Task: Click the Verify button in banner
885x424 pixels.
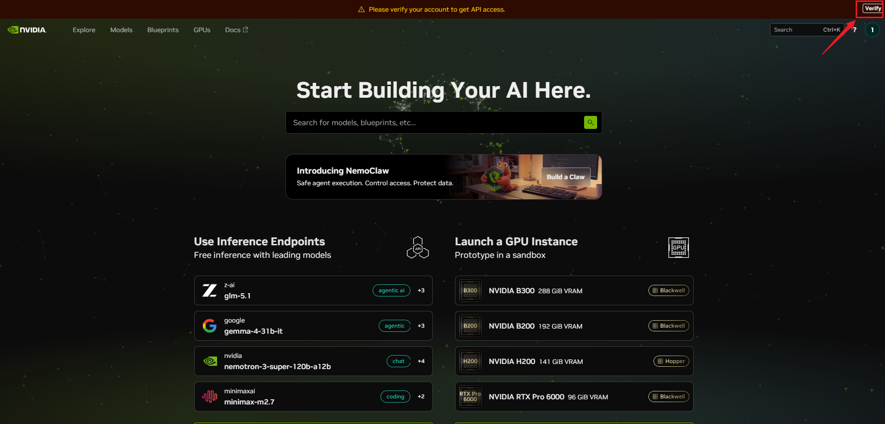Action: tap(872, 8)
